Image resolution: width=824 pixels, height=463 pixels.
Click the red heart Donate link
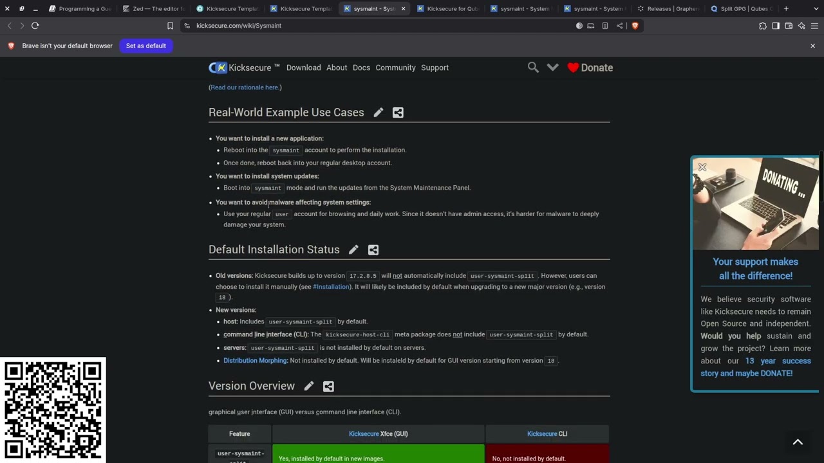[x=590, y=68]
